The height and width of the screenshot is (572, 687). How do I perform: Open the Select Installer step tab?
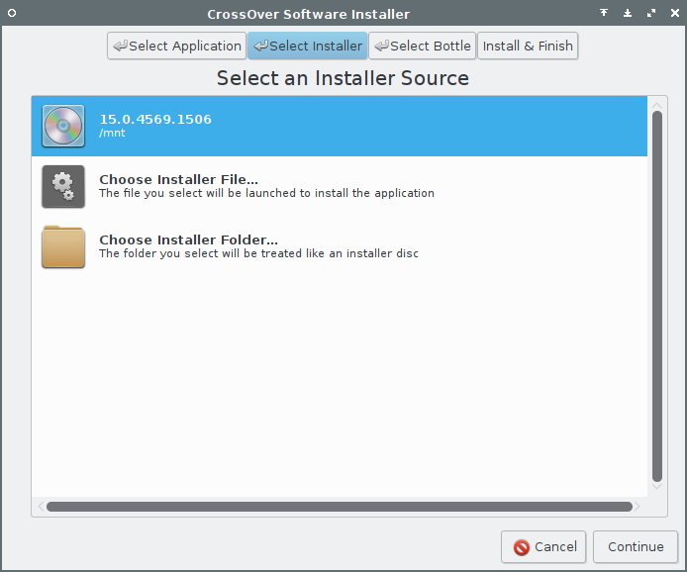pyautogui.click(x=308, y=46)
